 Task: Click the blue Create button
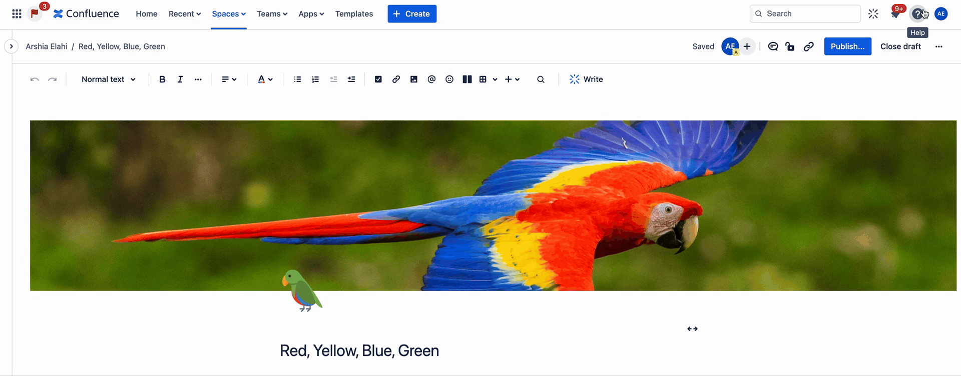coord(412,13)
